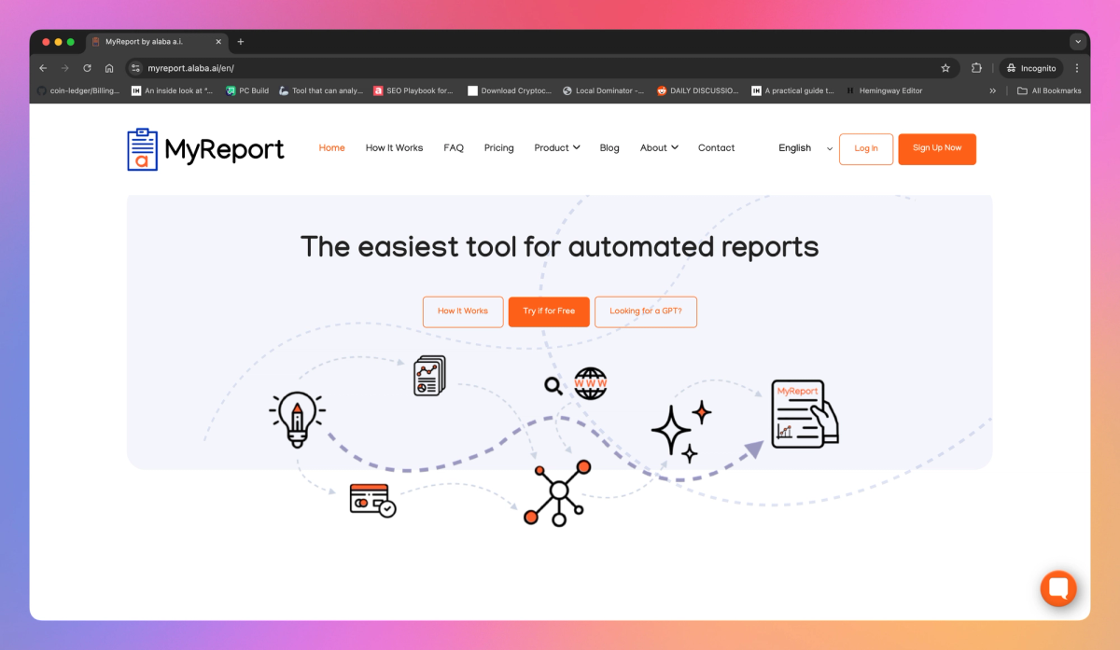Click the stacked chart reports illustration
1120x650 pixels.
pos(429,376)
